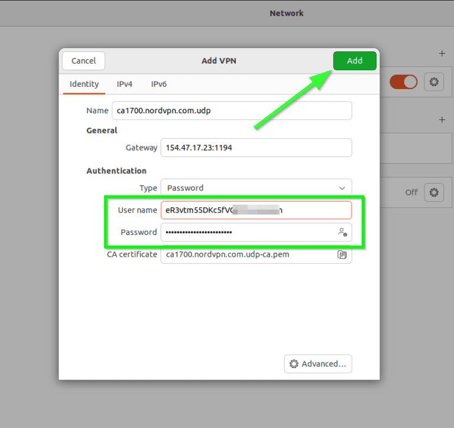Image resolution: width=454 pixels, height=428 pixels.
Task: Click into the User name field
Action: click(x=255, y=210)
